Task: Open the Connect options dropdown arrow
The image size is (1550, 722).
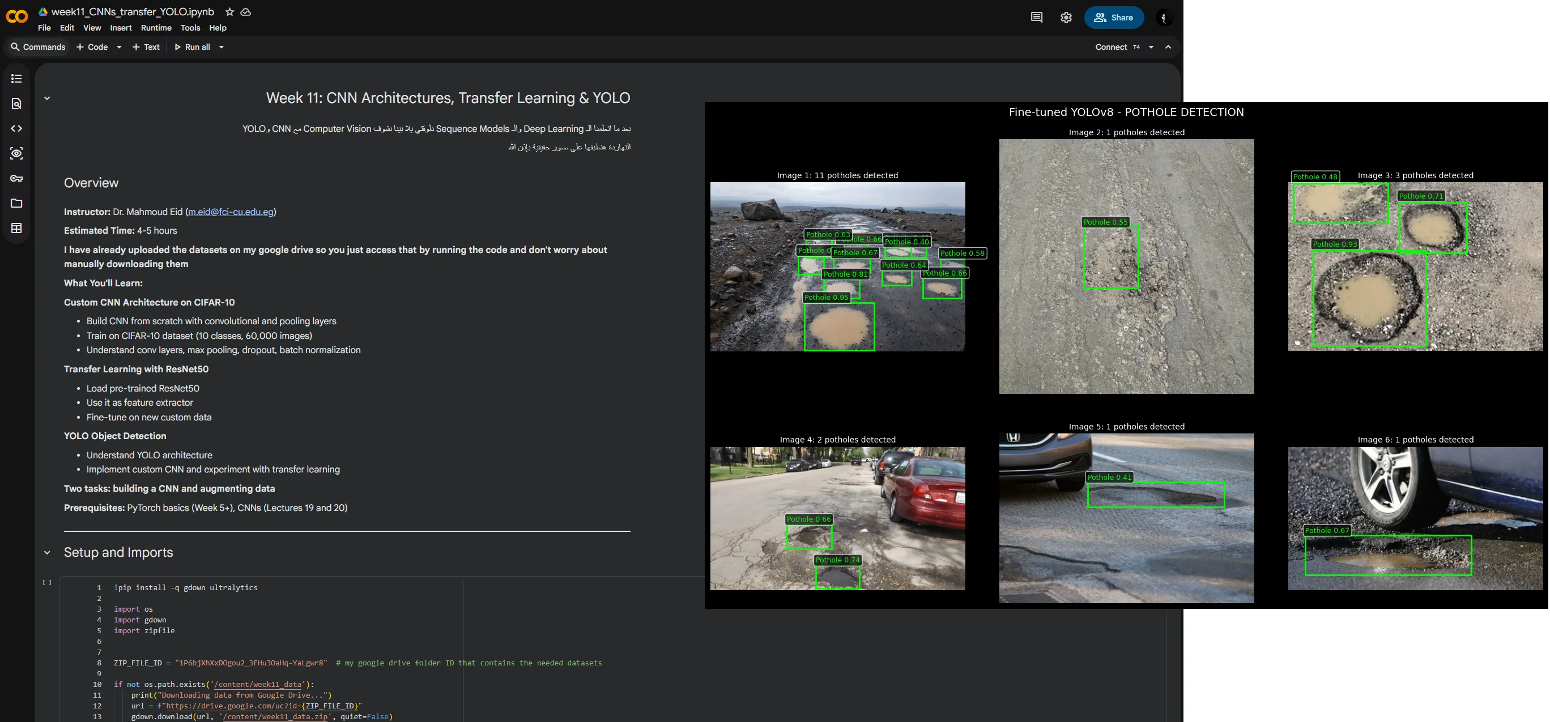Action: tap(1151, 47)
